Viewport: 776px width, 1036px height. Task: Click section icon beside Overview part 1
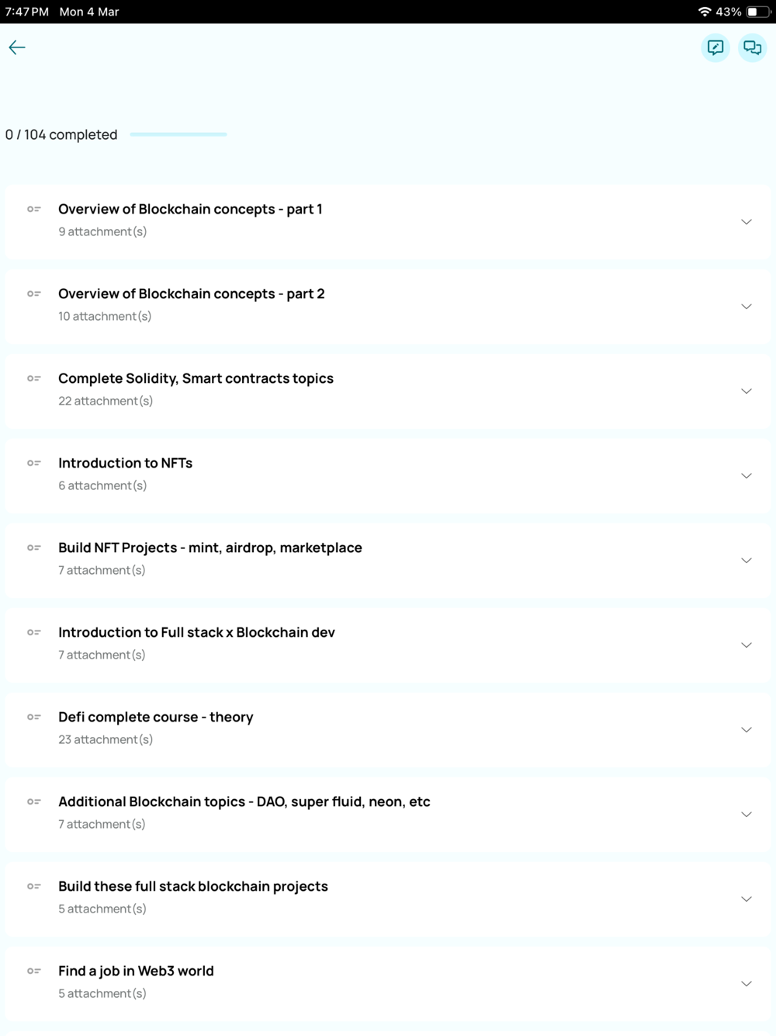34,209
